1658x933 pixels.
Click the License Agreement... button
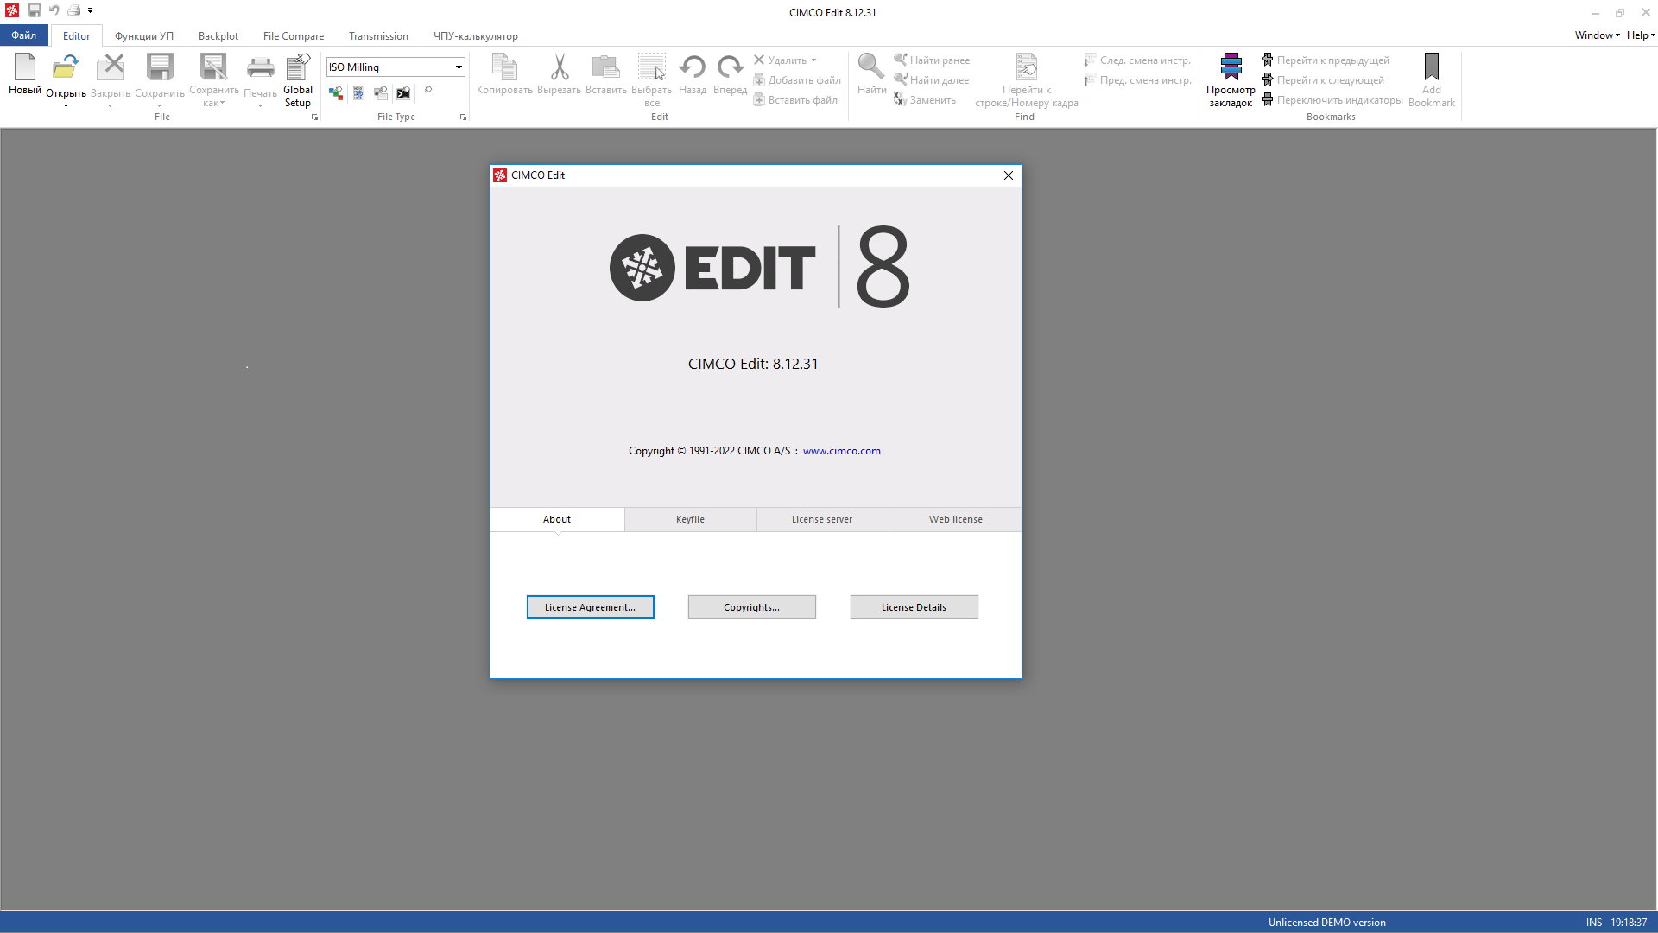(590, 607)
